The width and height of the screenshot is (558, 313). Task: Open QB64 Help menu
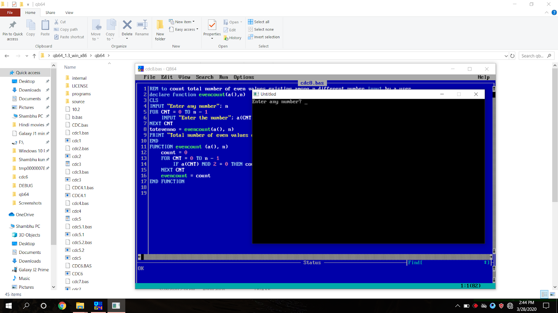coord(483,77)
